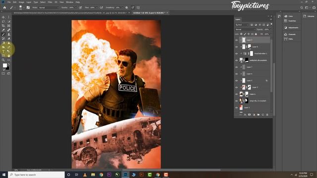
Task: Open the History panel icon
Action: pos(279,16)
